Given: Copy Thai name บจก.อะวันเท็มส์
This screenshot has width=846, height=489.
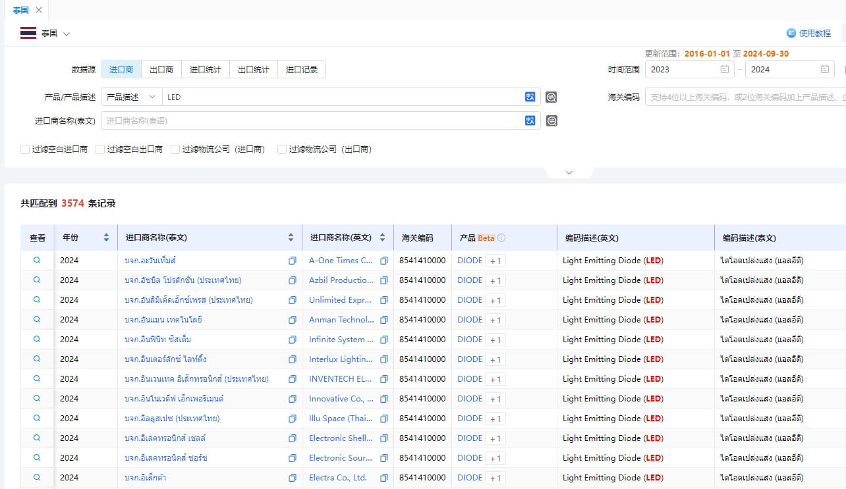Looking at the screenshot, I should pos(293,261).
